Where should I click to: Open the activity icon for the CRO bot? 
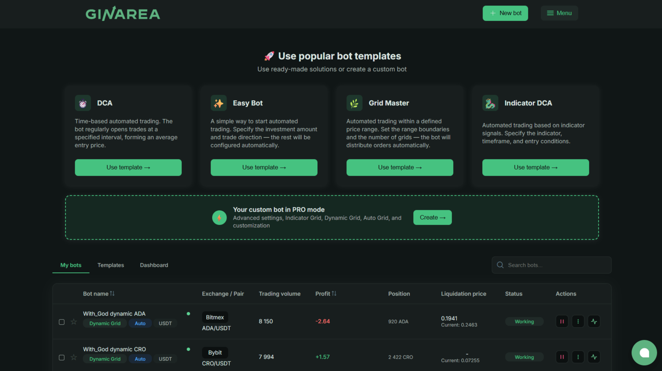(594, 357)
